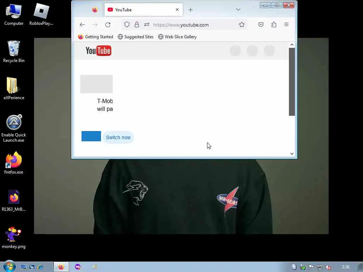363x272 pixels.
Task: Click the taskbar clock showing 3:36
Action: pyautogui.click(x=346, y=267)
